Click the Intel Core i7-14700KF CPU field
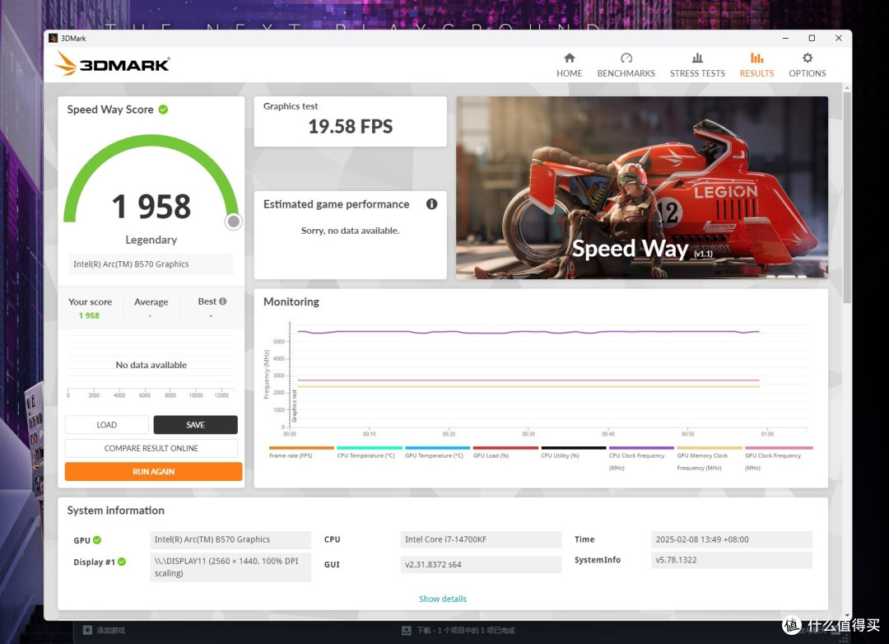Screen dimensions: 889x644 [481, 539]
